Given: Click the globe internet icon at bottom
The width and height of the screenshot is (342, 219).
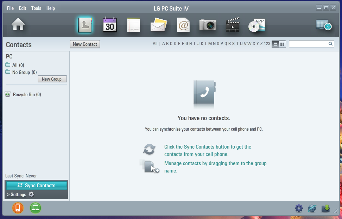Looking at the screenshot, I should pos(312,208).
